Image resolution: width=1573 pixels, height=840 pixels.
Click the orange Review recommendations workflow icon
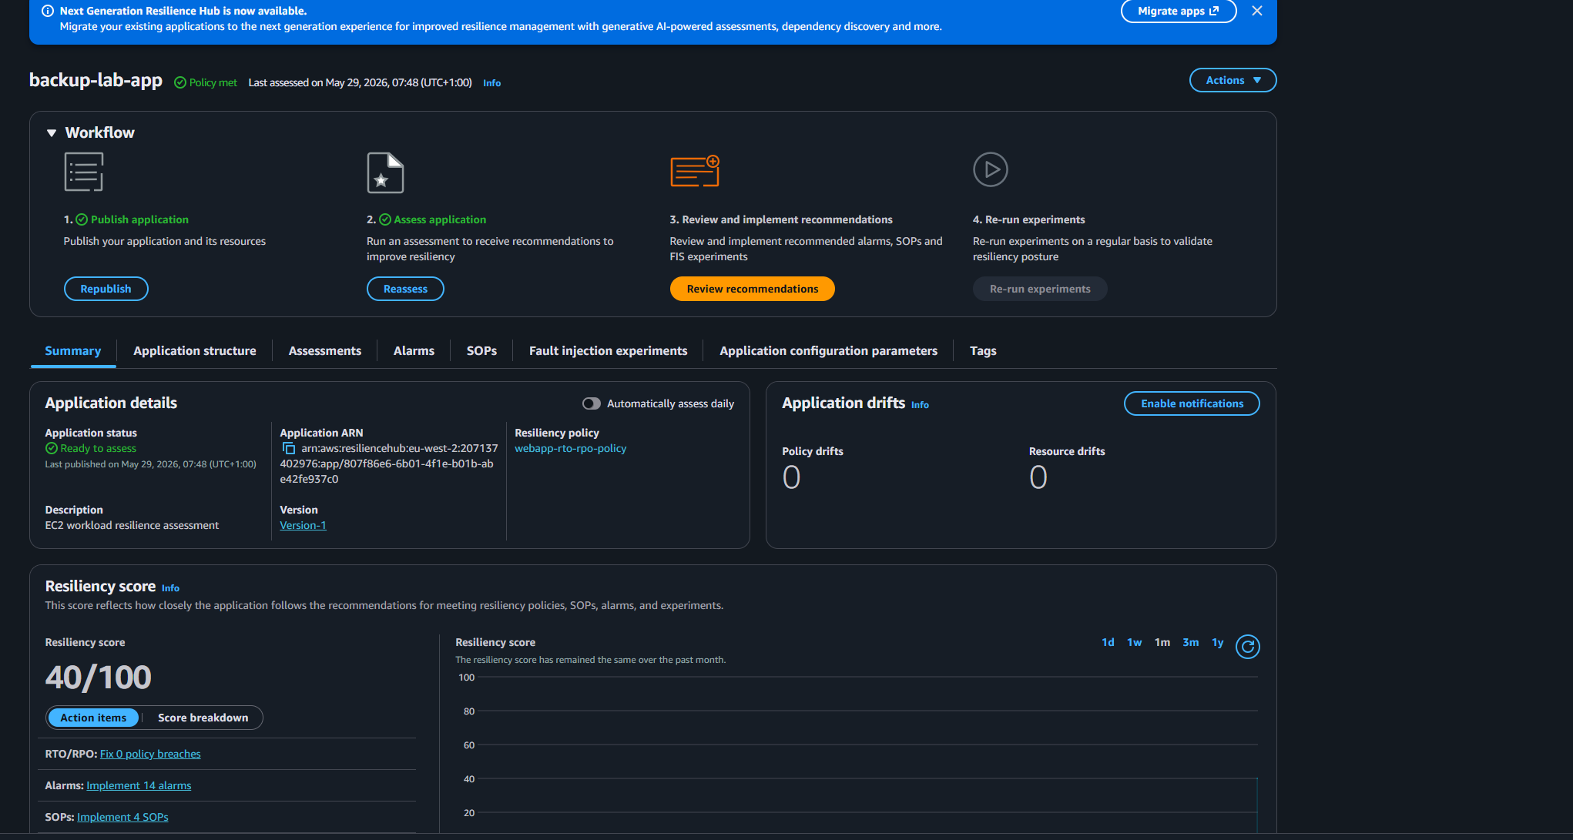point(695,171)
